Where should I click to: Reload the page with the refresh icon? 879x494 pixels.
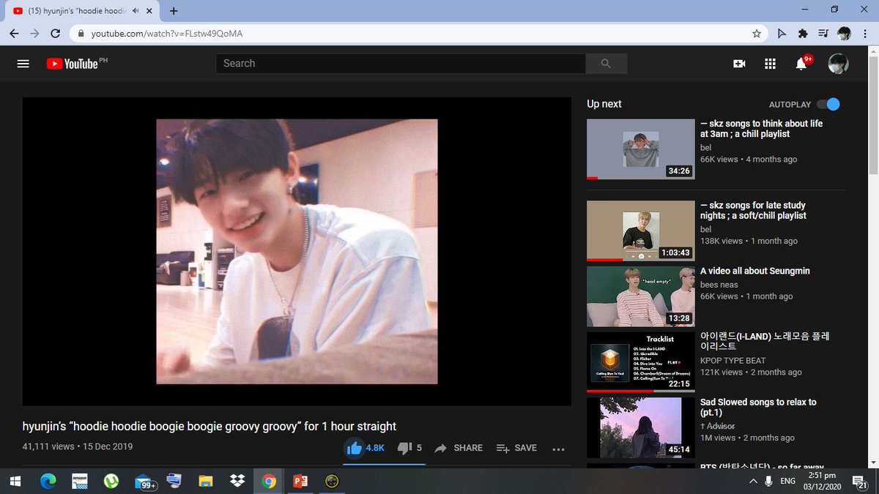point(55,34)
